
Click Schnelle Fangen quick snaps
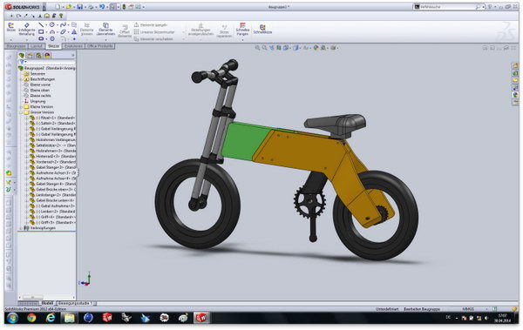242,29
